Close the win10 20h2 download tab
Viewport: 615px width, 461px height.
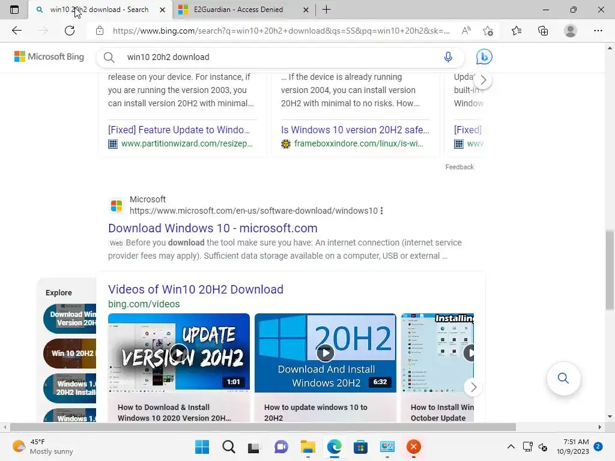click(162, 10)
